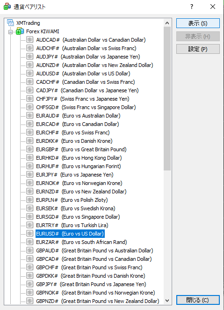Click the scrollbar down arrow

[x=167, y=301]
